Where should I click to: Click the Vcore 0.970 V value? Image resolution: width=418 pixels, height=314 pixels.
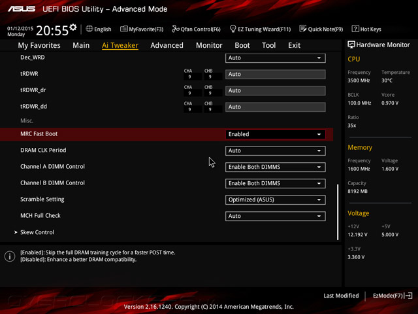tap(390, 103)
